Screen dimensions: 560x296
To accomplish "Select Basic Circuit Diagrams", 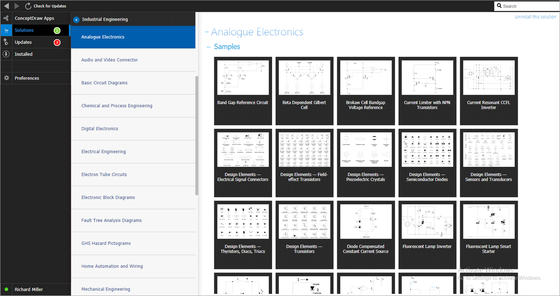I will [133, 83].
